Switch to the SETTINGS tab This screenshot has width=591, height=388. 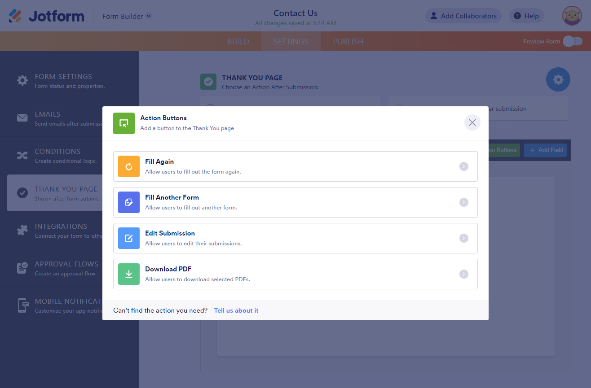coord(291,41)
